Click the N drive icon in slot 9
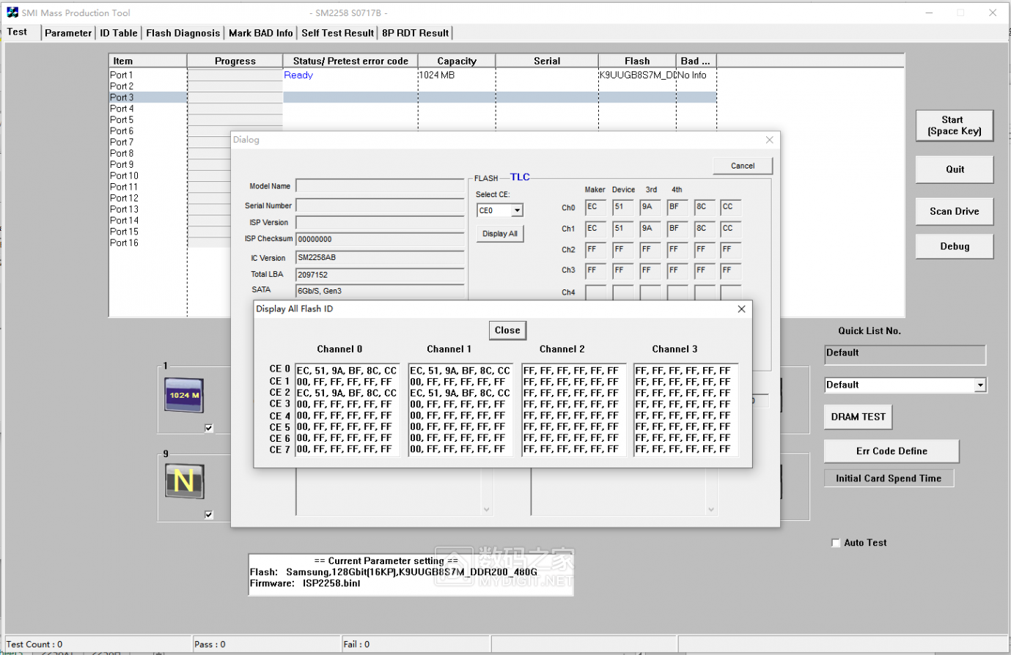Screen dimensions: 1011x655 pos(184,481)
